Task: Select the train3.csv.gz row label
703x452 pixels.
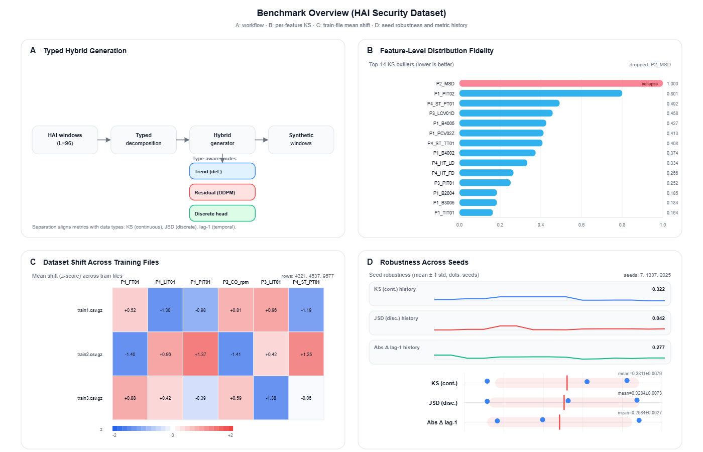Action: 90,398
